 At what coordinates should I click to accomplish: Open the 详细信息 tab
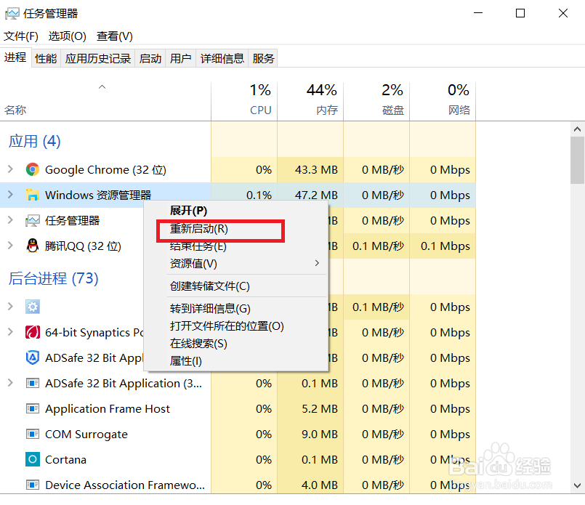(222, 58)
